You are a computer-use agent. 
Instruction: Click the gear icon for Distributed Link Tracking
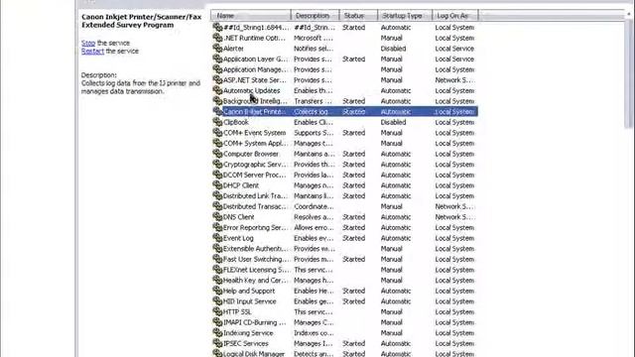[217, 196]
